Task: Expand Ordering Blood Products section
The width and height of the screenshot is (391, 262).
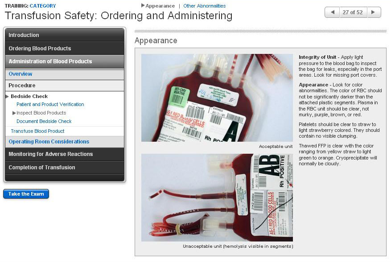Action: tap(65, 49)
